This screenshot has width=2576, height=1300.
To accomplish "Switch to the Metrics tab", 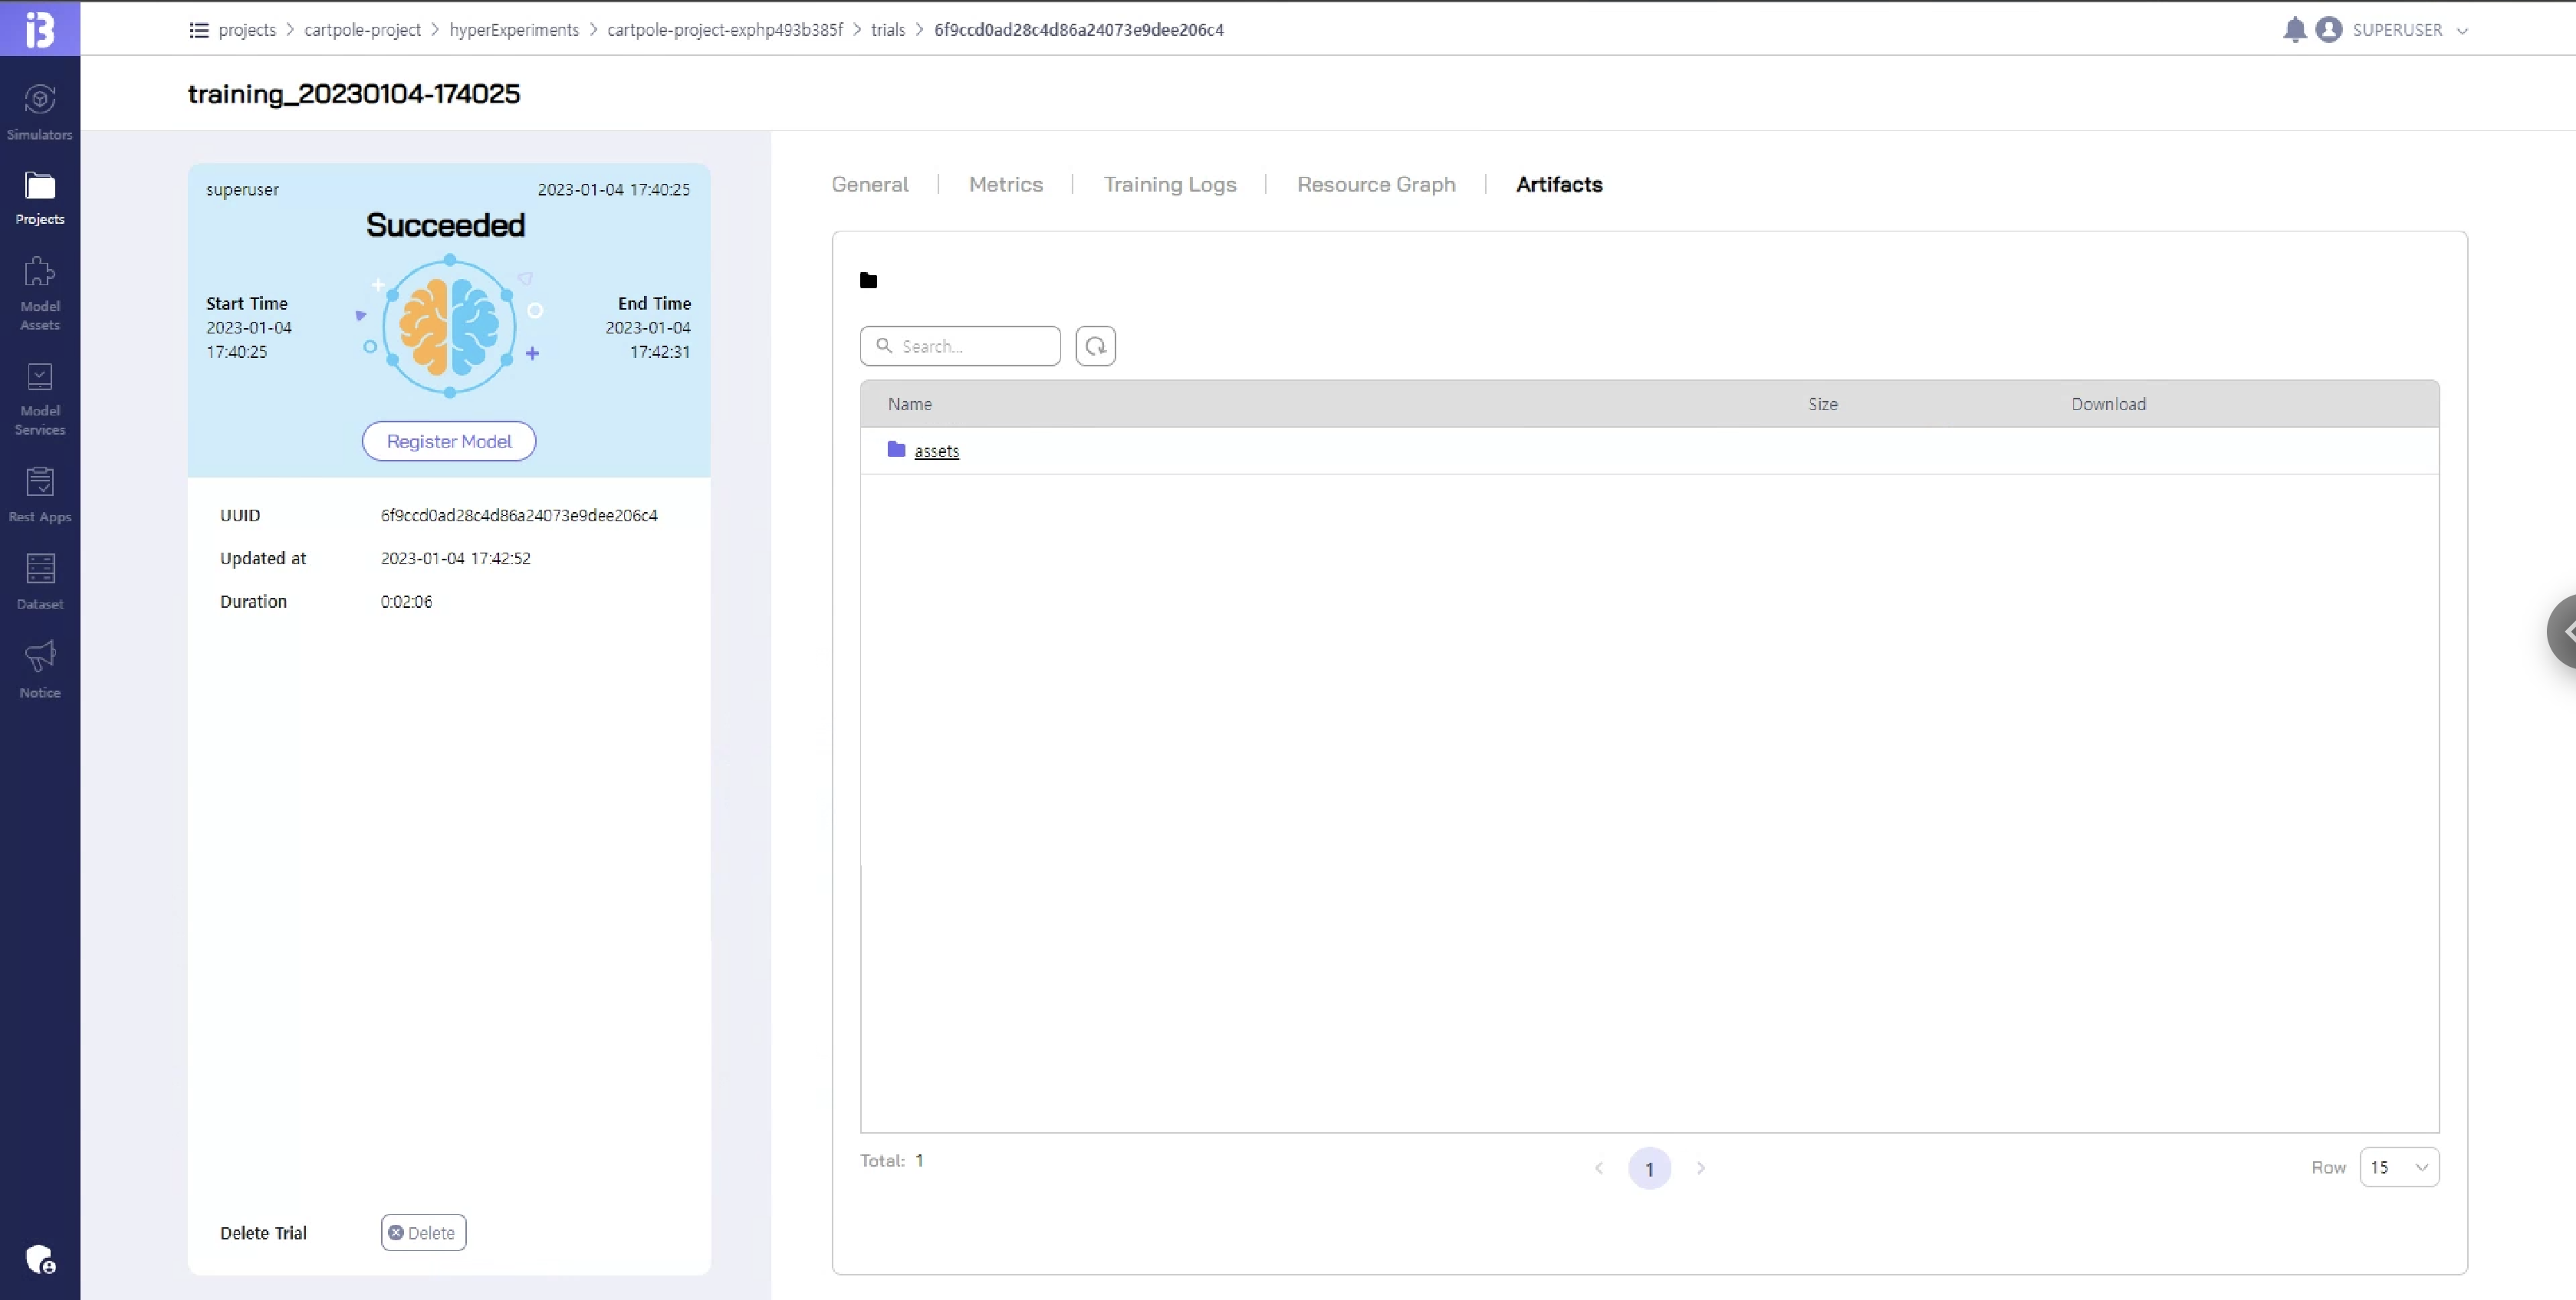I will click(1005, 184).
